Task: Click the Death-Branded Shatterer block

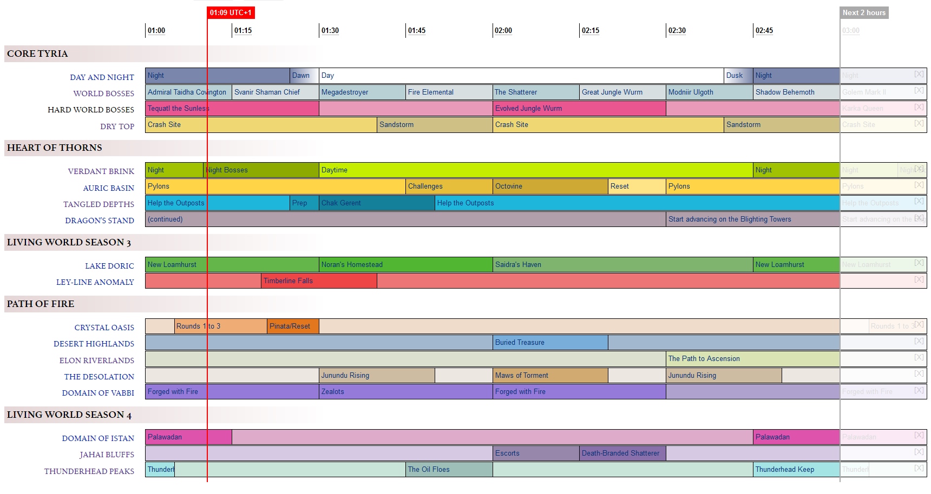Action: (x=622, y=453)
